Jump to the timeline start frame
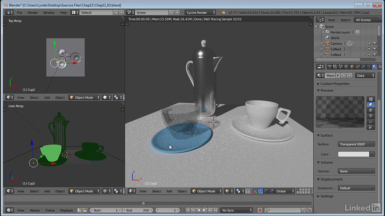The width and height of the screenshot is (385, 216). click(187, 210)
